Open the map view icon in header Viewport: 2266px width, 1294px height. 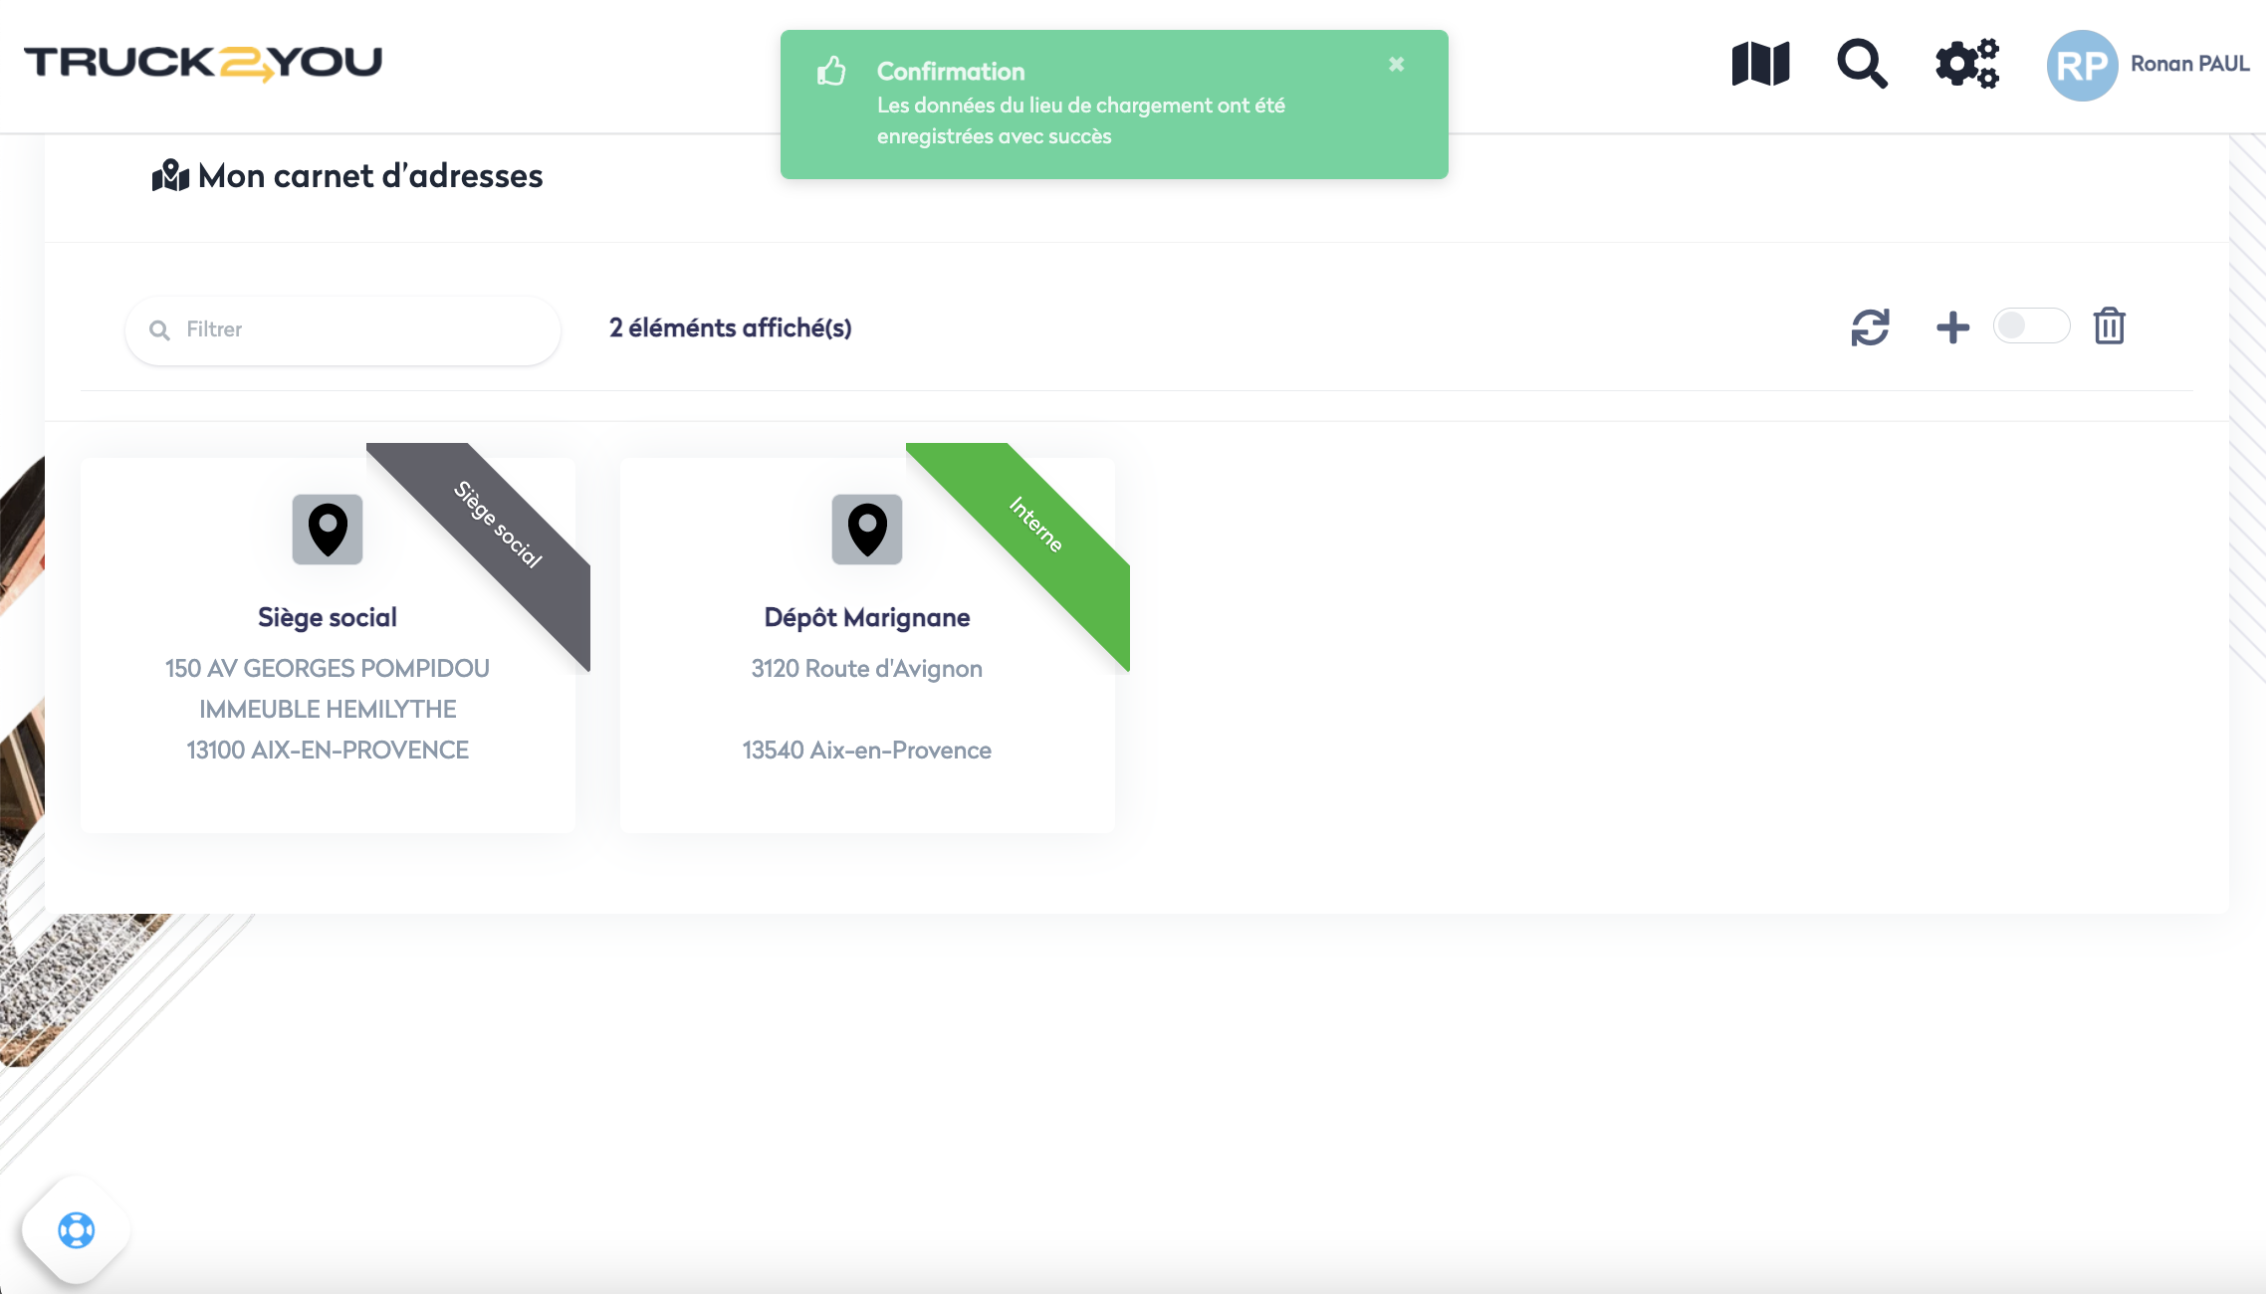[x=1760, y=64]
